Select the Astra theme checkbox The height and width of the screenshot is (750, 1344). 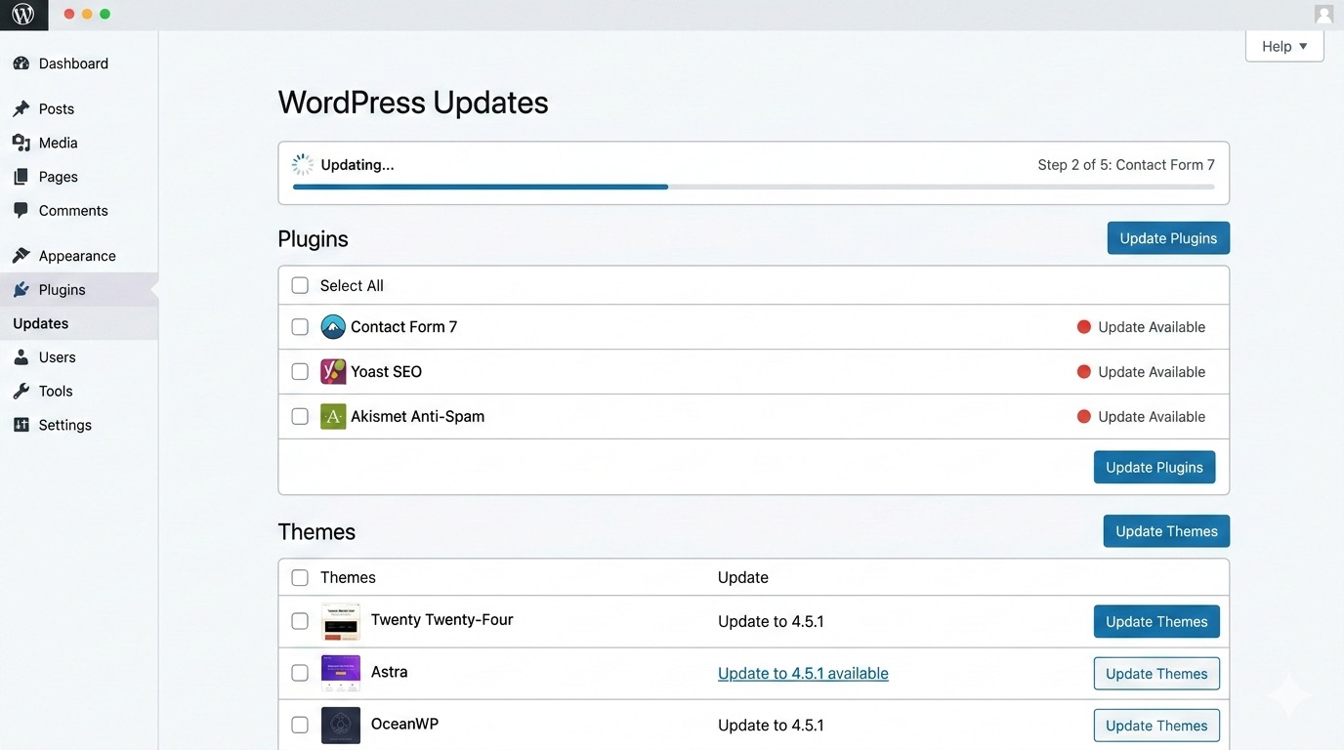point(300,673)
